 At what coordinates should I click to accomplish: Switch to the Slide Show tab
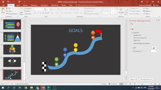point(55,5)
